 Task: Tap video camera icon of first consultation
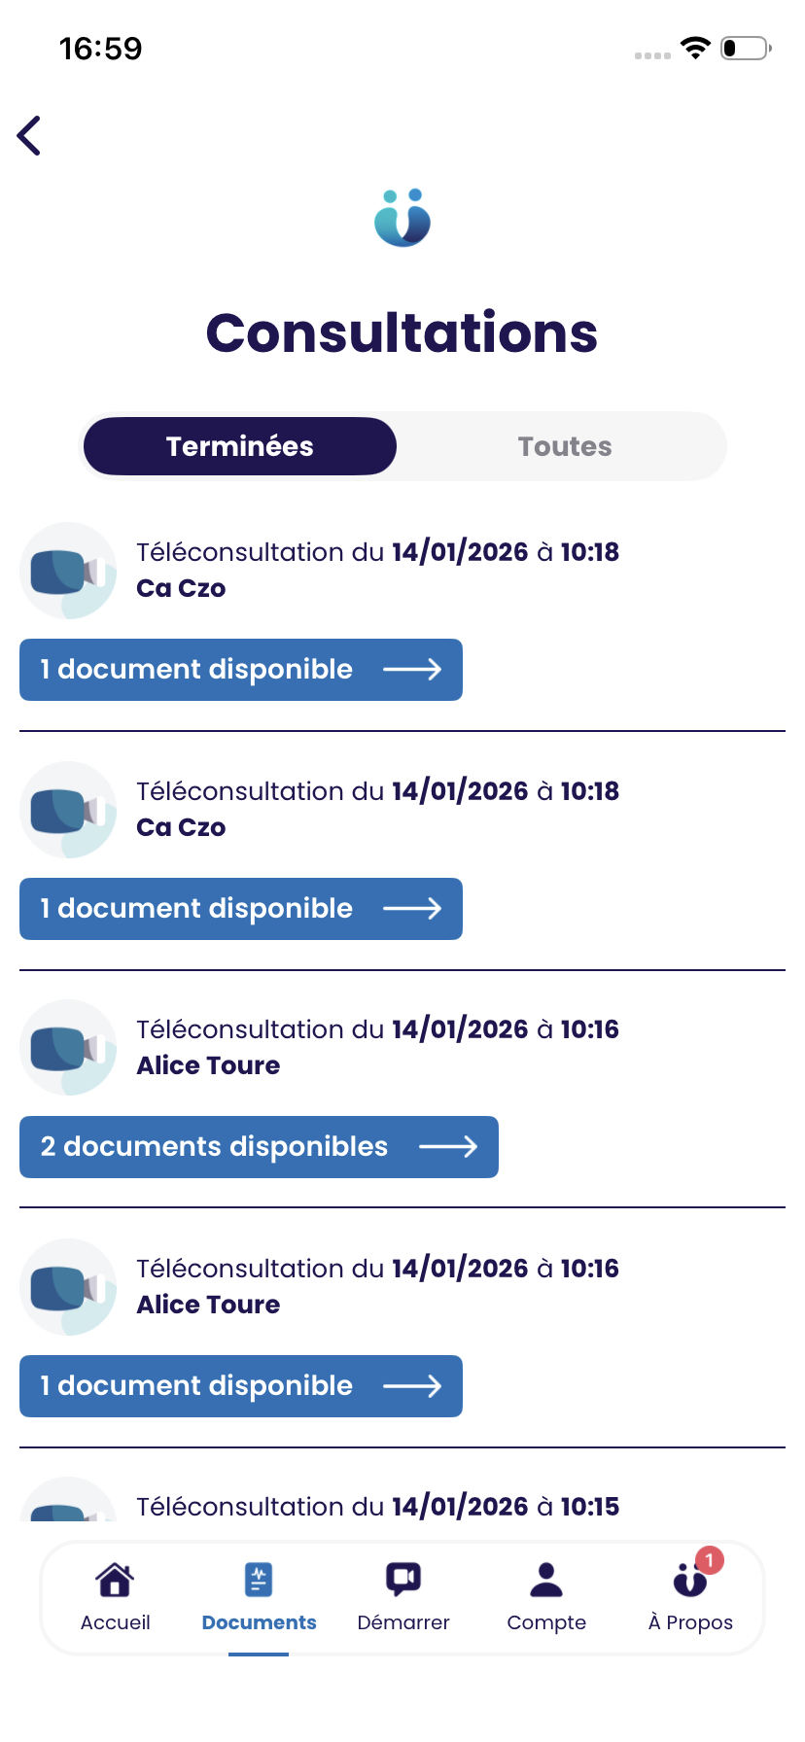(68, 571)
